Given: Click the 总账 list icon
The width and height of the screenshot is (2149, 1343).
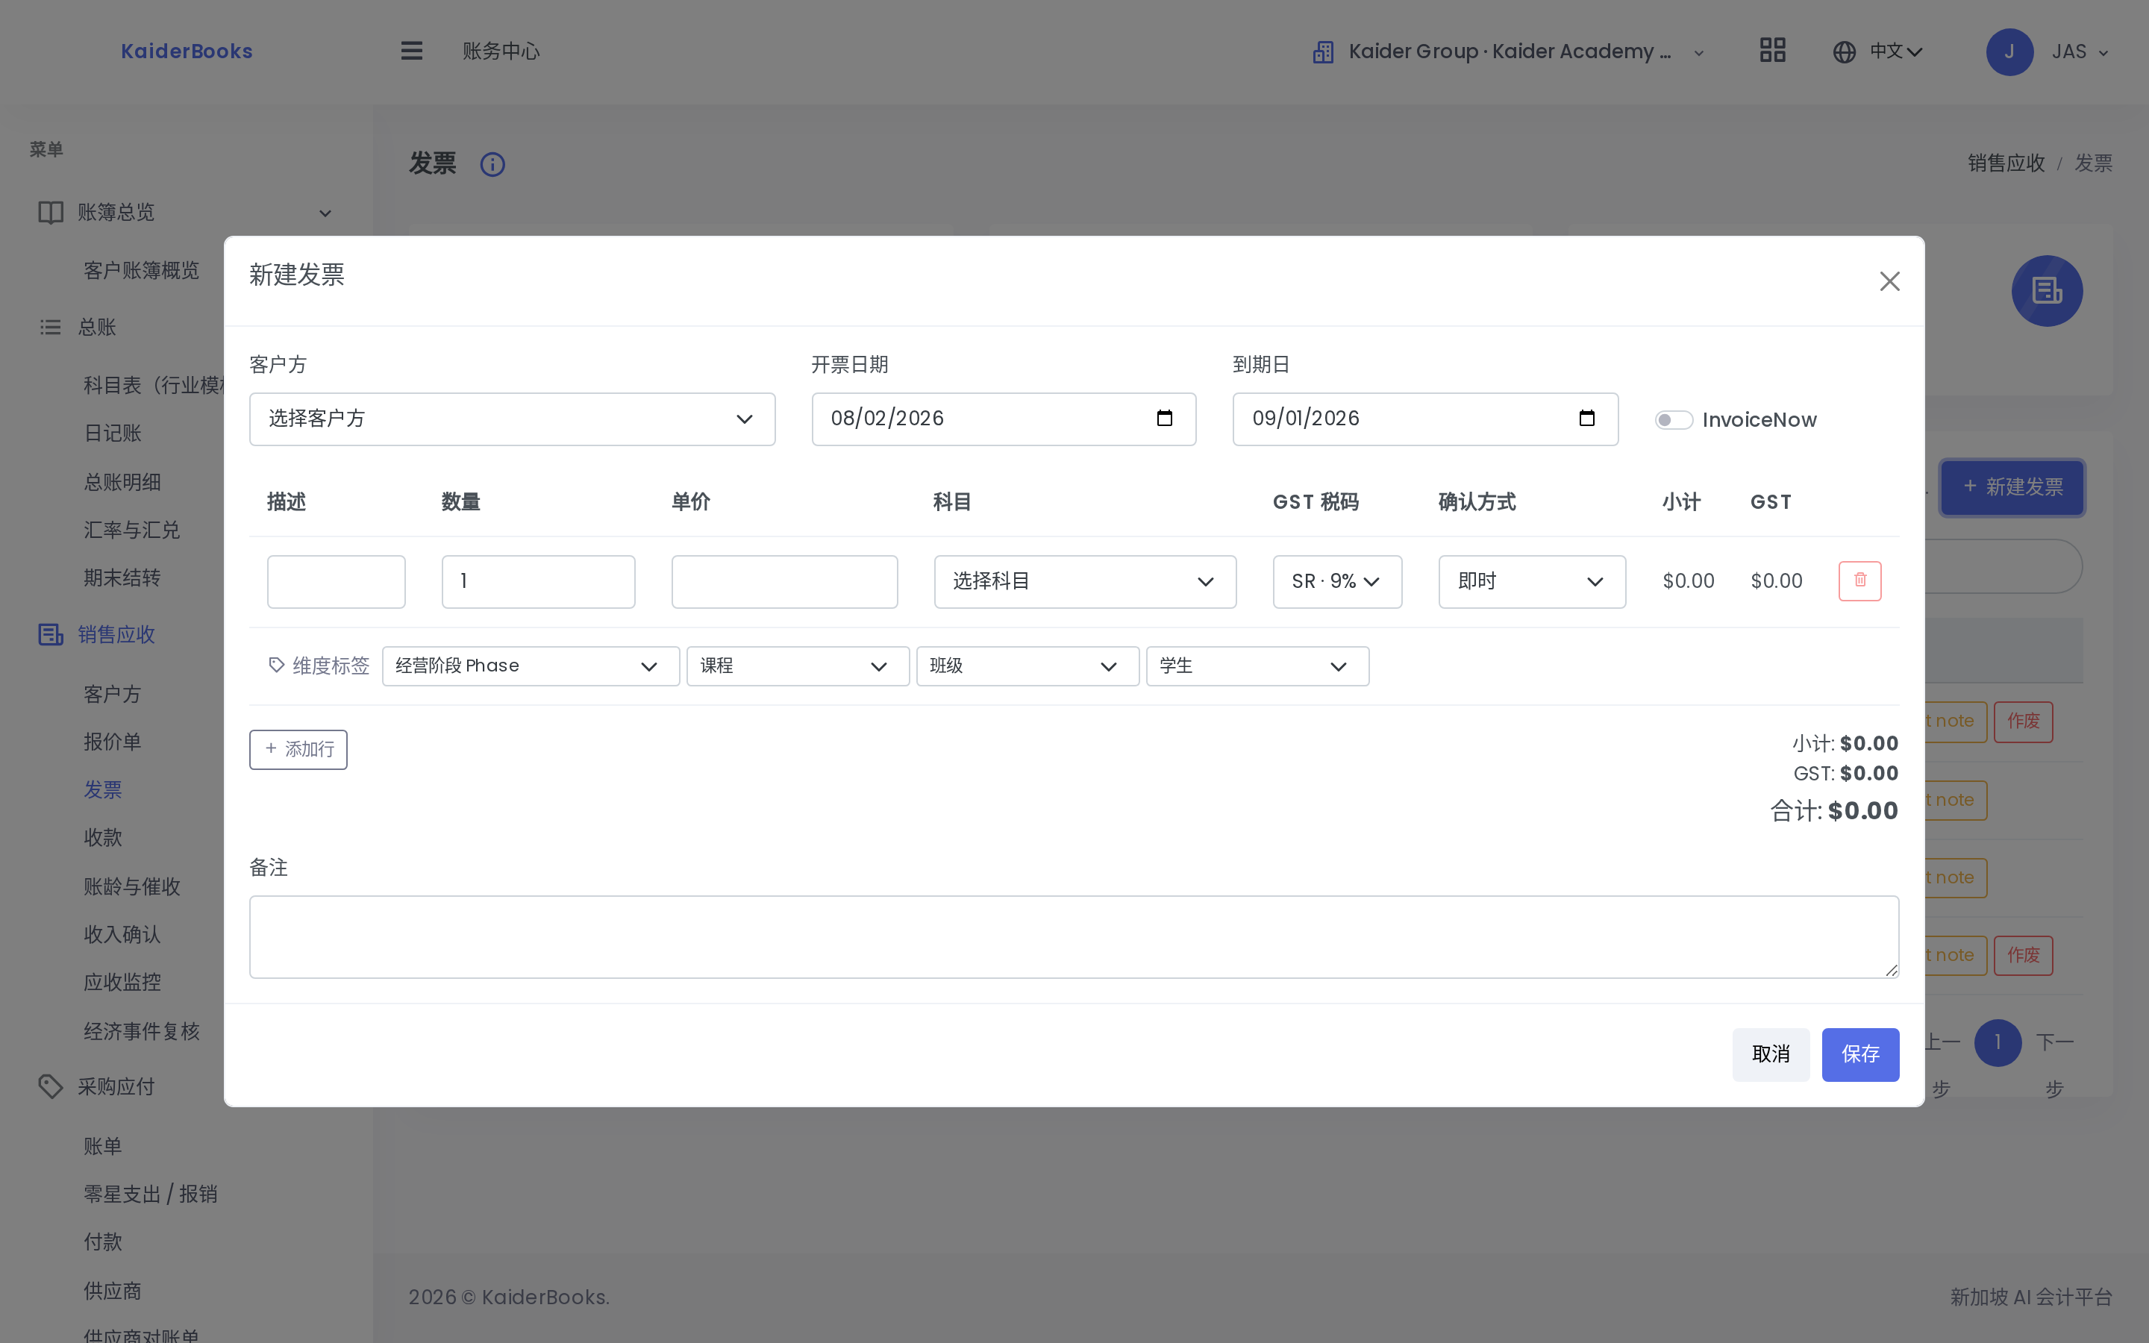Looking at the screenshot, I should pyautogui.click(x=51, y=328).
